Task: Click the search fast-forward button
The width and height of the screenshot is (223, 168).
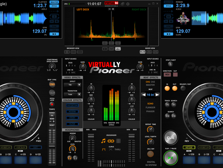Action: point(174,116)
